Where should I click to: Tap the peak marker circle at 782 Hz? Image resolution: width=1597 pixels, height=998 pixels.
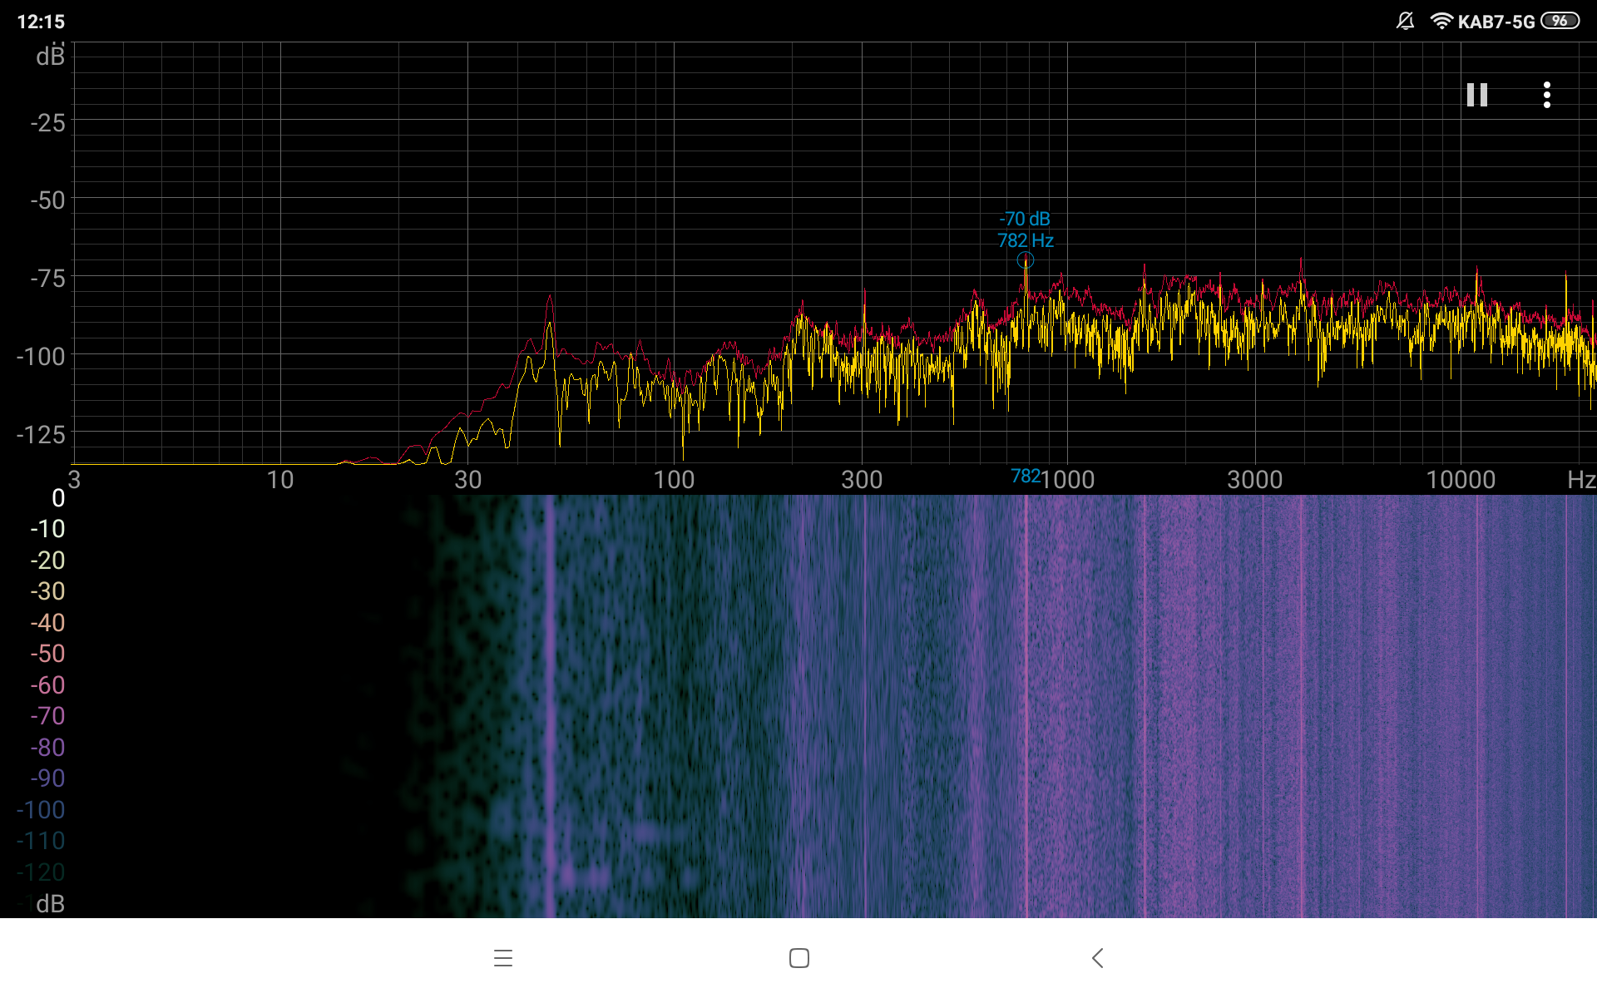coord(1026,260)
